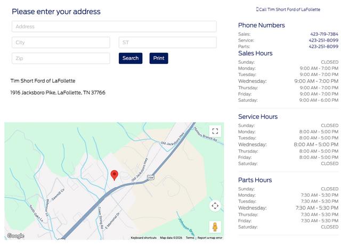Click Report a map error link
341x244 pixels.
click(x=210, y=238)
